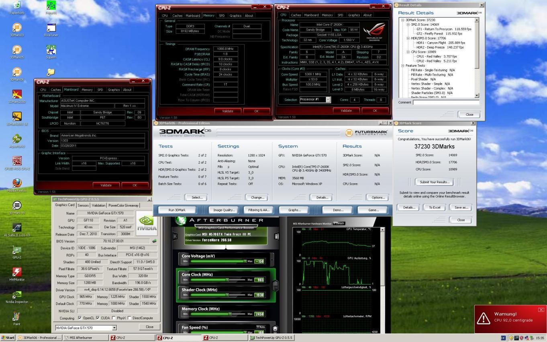Collapse CPU Score tree node
Image resolution: width=547 pixels, height=342 pixels.
(408, 52)
